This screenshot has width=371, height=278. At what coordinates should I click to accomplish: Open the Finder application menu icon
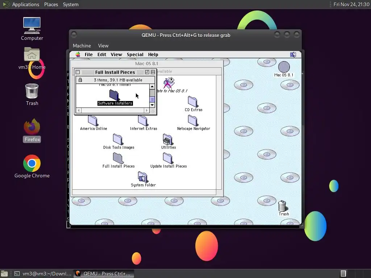coord(293,55)
